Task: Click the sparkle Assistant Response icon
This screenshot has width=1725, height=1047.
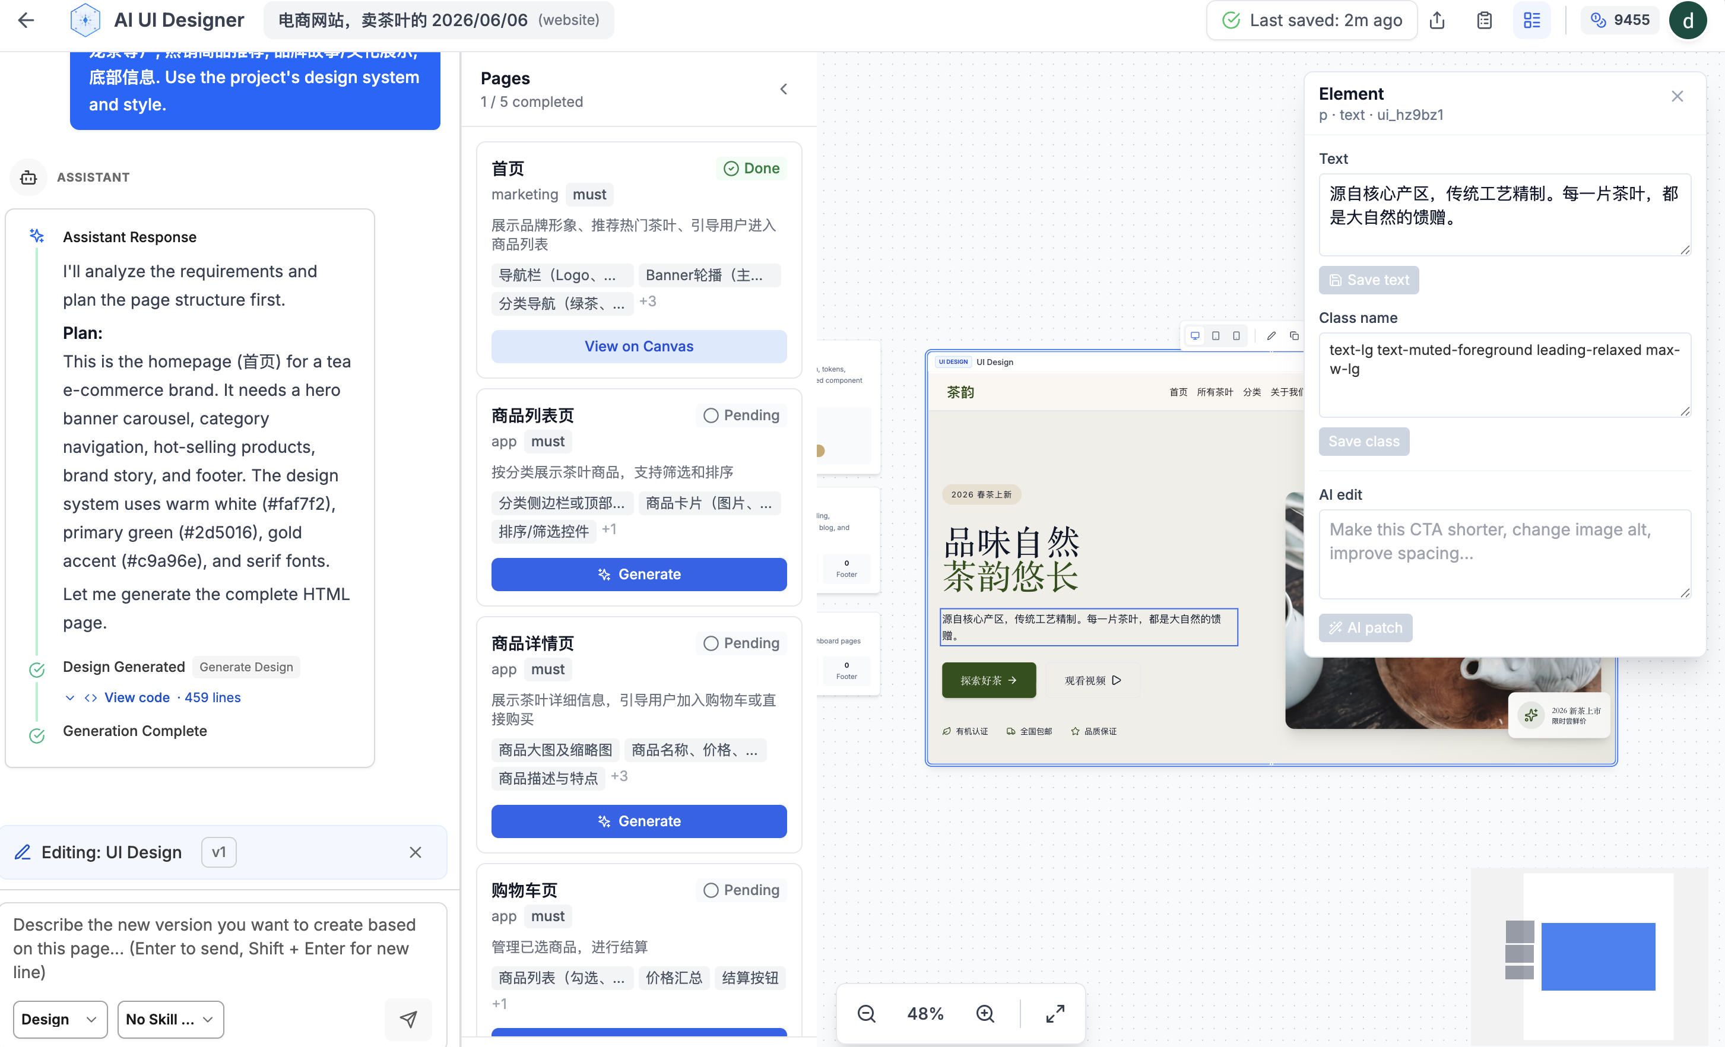Action: click(x=37, y=236)
